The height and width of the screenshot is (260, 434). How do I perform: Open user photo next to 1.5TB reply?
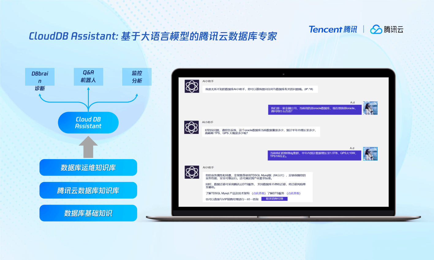(x=370, y=154)
